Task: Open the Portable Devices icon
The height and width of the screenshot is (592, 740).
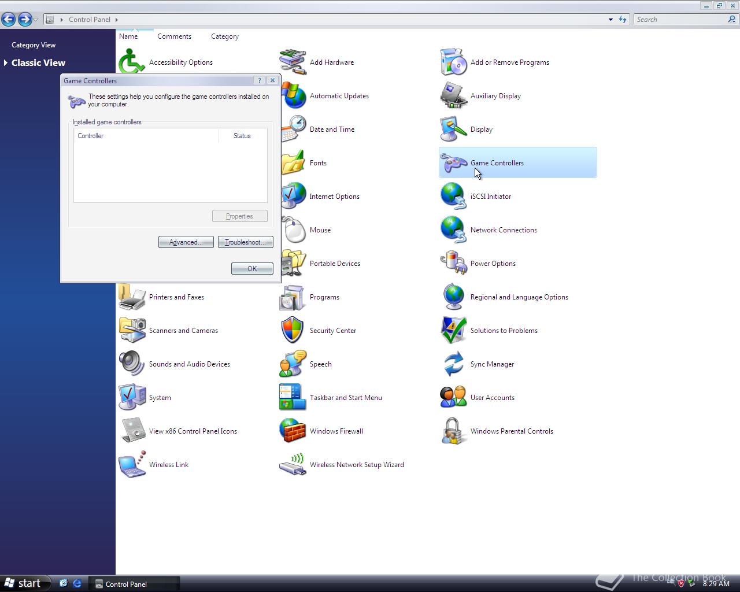Action: click(x=294, y=264)
